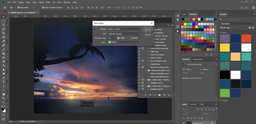Select the Crop tool
The image size is (256, 124).
3,33
